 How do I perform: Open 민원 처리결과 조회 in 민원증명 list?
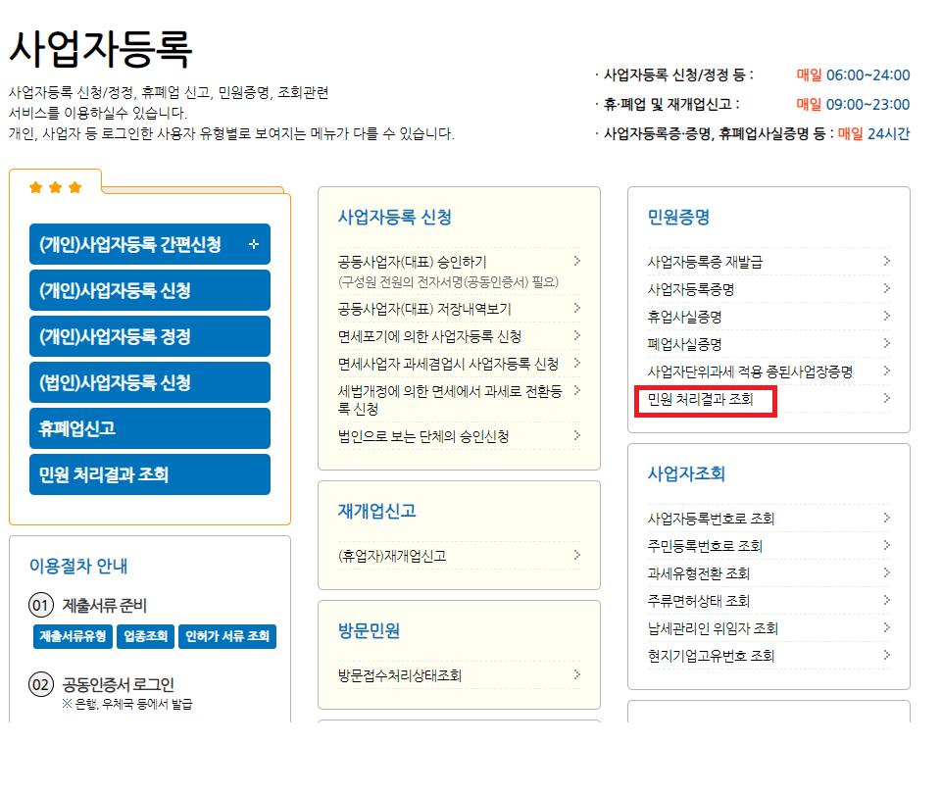click(x=700, y=399)
